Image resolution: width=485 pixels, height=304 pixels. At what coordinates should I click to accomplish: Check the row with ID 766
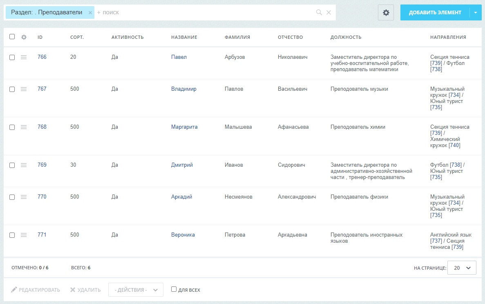coord(12,57)
